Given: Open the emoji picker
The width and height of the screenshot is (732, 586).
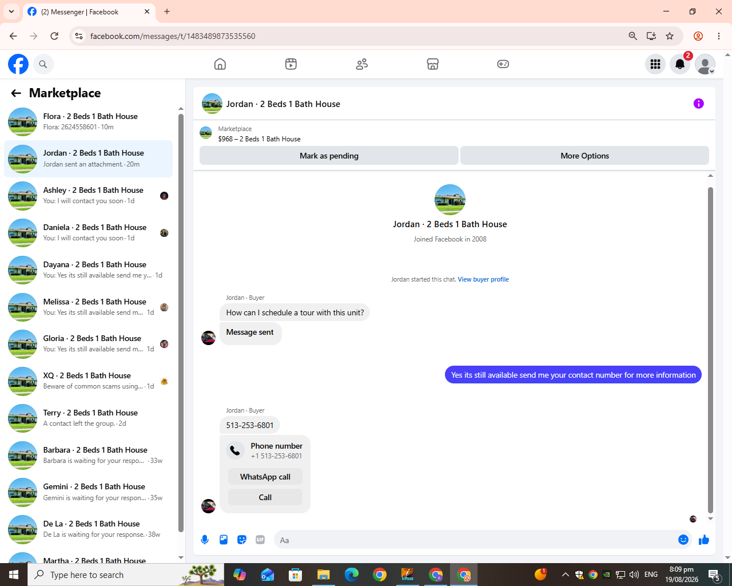Looking at the screenshot, I should pyautogui.click(x=683, y=540).
